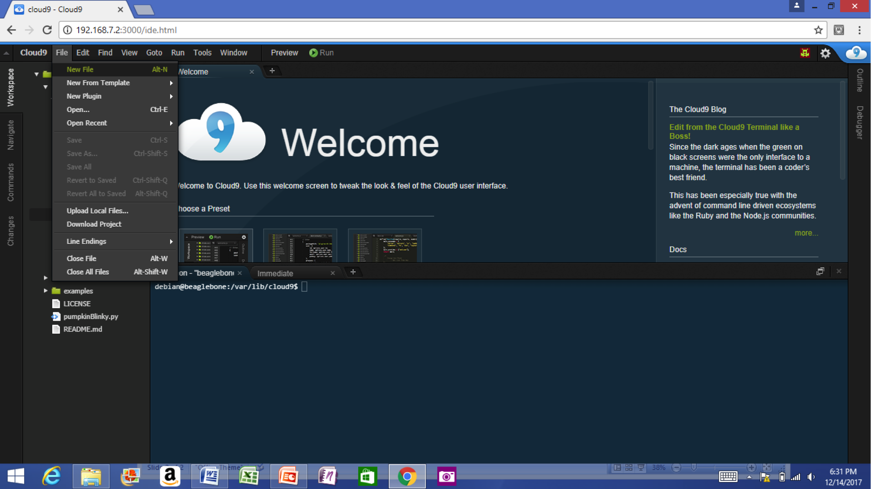Open the LICENSE file

tap(77, 304)
